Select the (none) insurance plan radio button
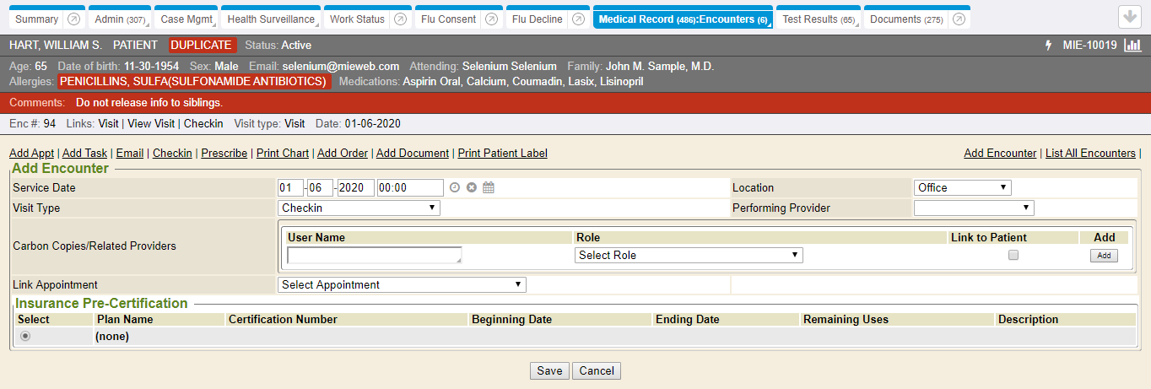The image size is (1151, 389). click(25, 336)
